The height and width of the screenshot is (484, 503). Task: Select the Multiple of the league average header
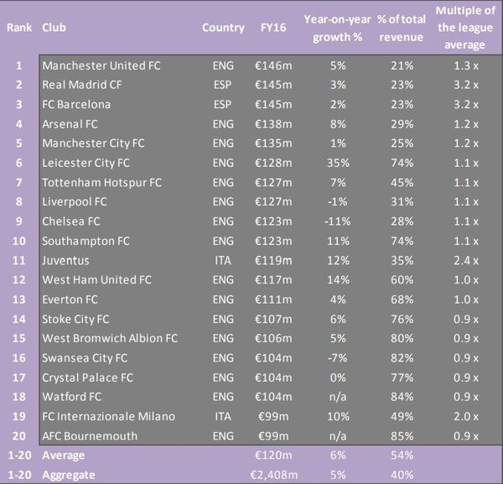click(465, 28)
